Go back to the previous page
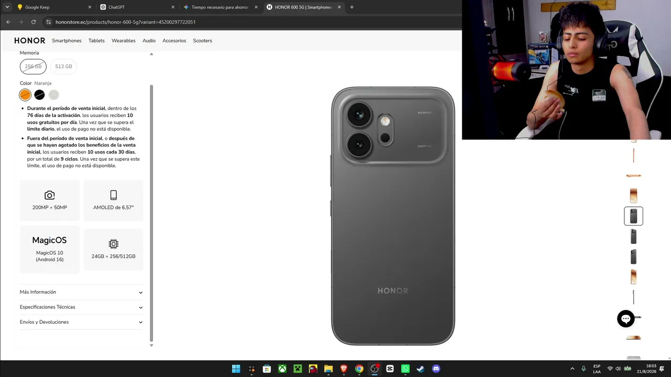671x377 pixels. coord(8,22)
